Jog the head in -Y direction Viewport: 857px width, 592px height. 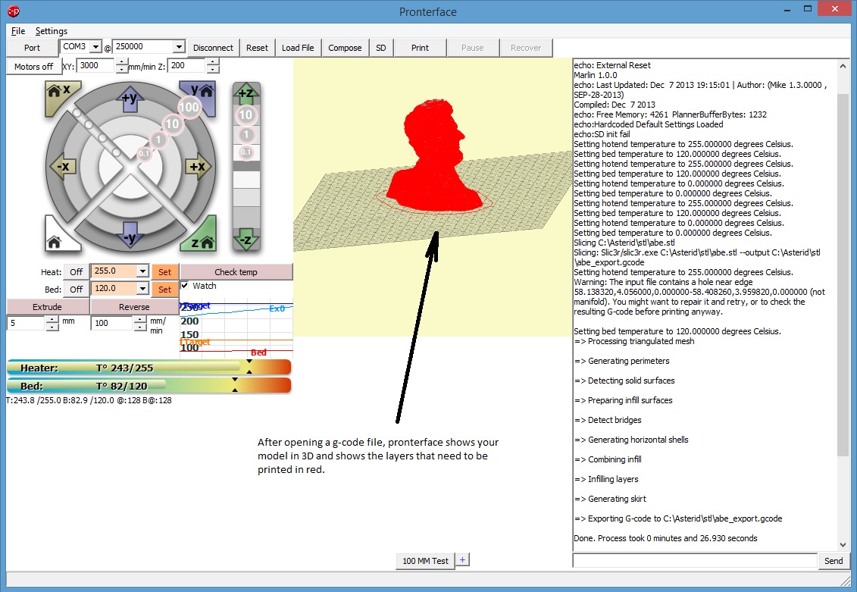click(130, 235)
